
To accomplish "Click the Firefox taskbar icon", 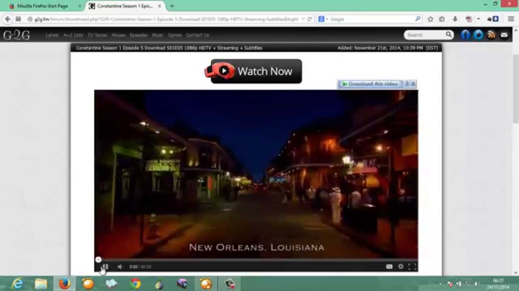I will click(64, 284).
